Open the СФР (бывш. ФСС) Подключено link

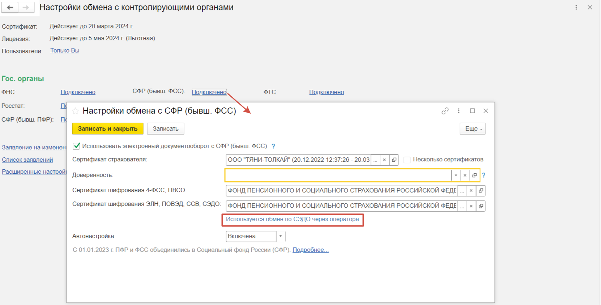(209, 92)
